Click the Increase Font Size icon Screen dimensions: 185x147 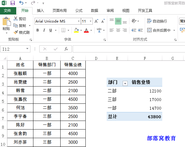[96, 21]
